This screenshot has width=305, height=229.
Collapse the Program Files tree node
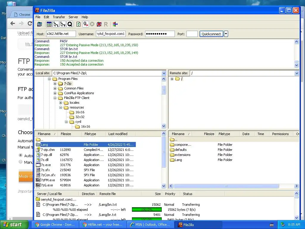click(x=49, y=79)
